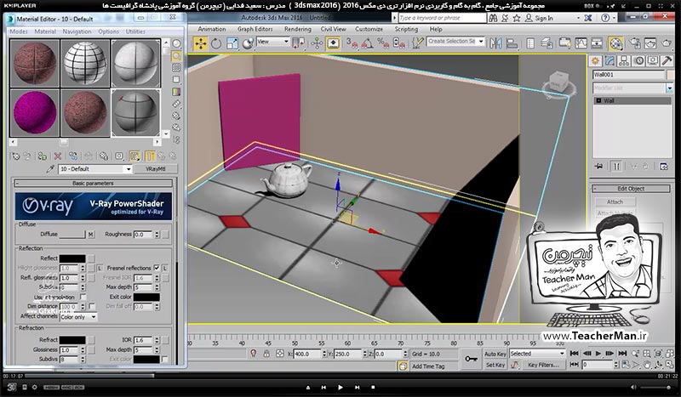This screenshot has height=397, width=681.
Task: Increase the Roughness spinner value
Action: tap(157, 232)
